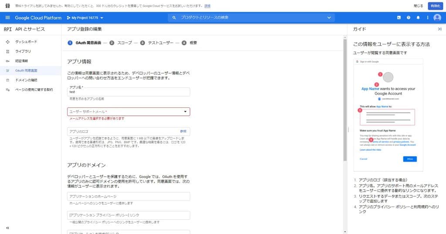
Task: Click 参照 to browse app logo
Action: pyautogui.click(x=183, y=131)
